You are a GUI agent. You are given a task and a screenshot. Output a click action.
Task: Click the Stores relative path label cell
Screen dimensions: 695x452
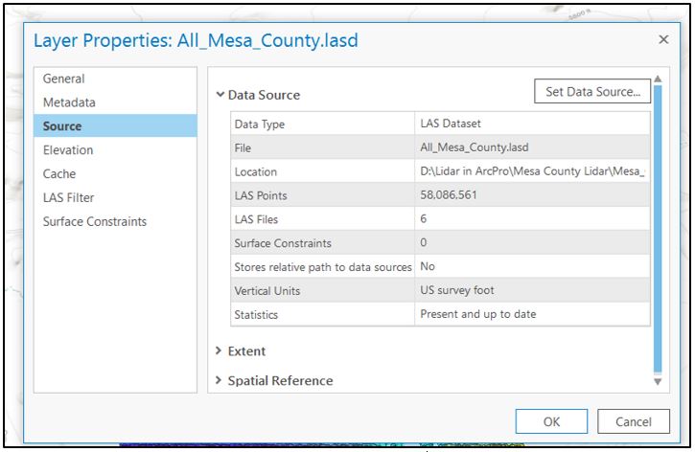[x=323, y=267]
